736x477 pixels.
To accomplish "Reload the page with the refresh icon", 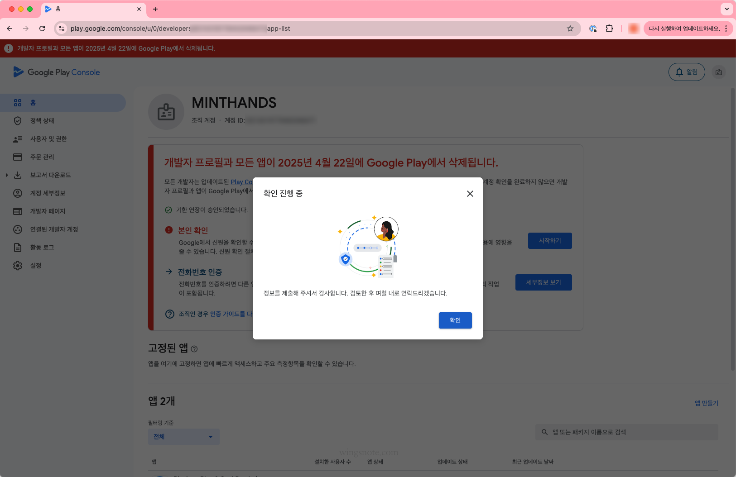I will coord(42,29).
